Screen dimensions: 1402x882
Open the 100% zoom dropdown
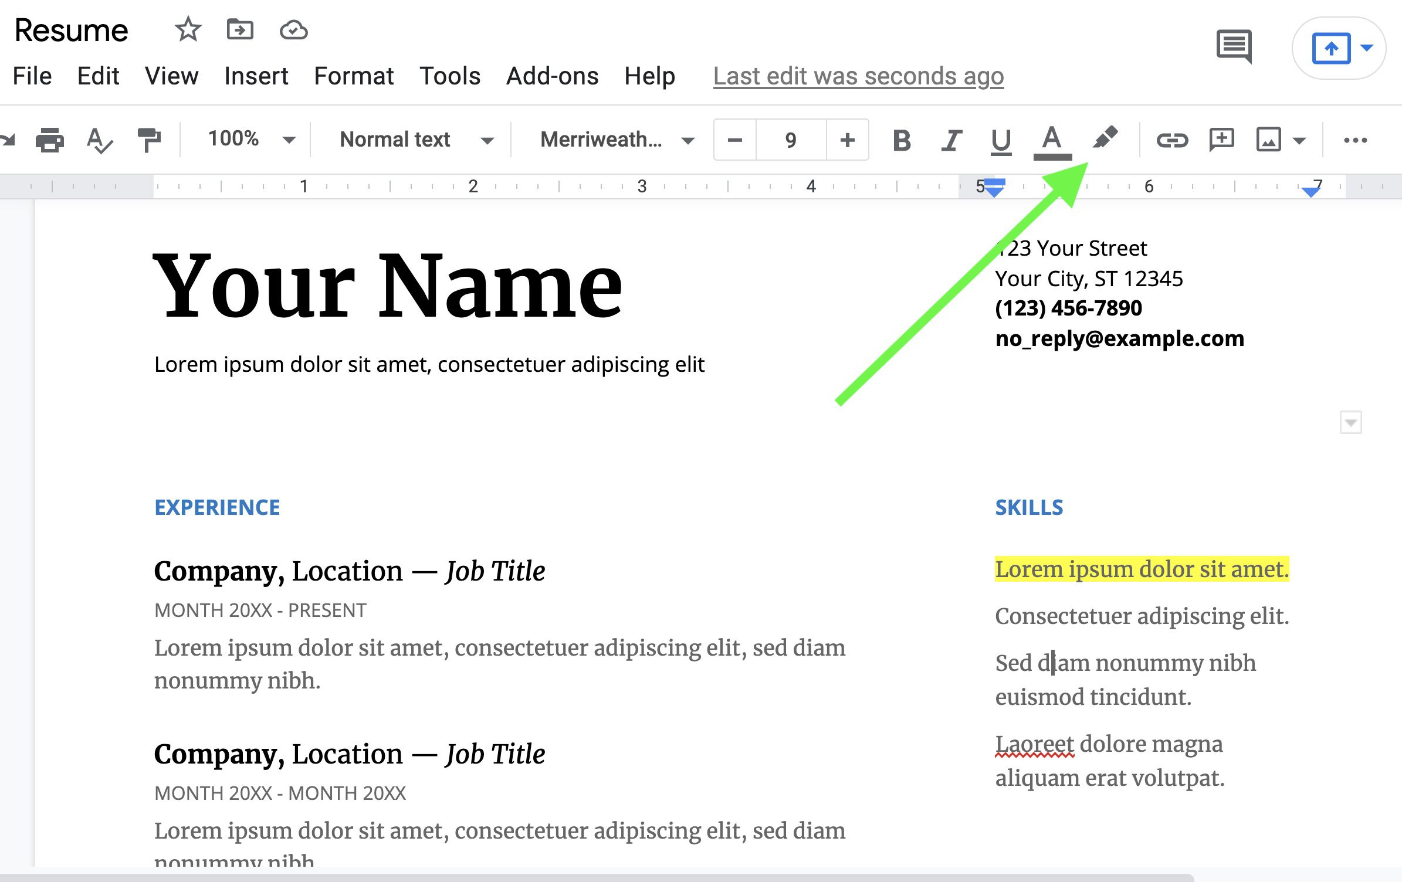pyautogui.click(x=251, y=140)
